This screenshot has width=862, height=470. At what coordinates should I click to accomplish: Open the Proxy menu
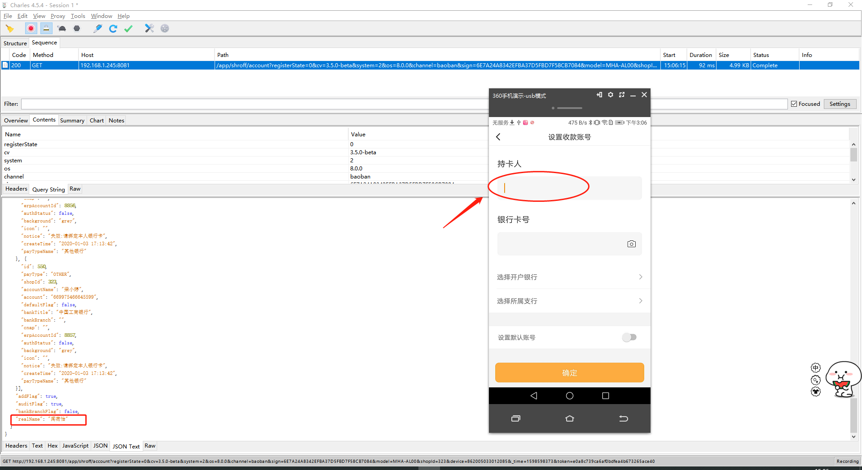coord(58,16)
